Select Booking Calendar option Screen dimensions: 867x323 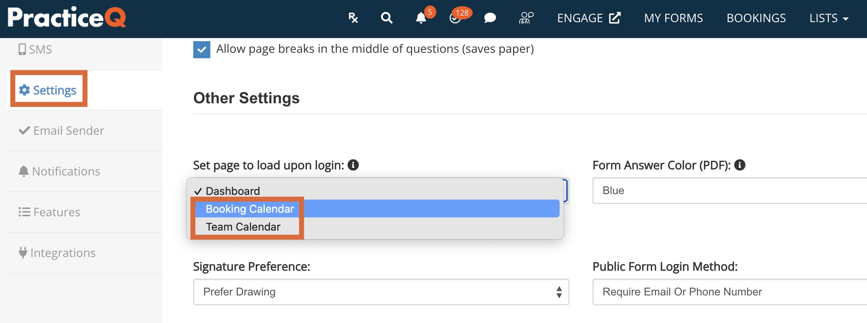click(x=250, y=209)
